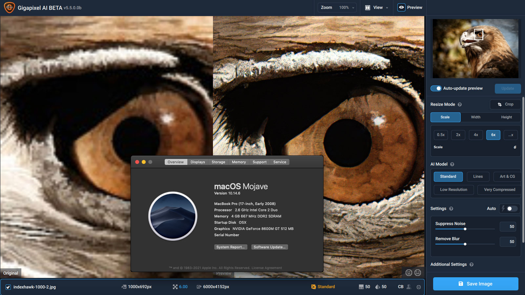Remove indexhawk image with the minus icon
The image size is (525, 295).
click(419, 287)
